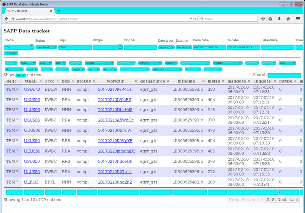Click the table Search input field
This screenshot has width=305, height=213.
(x=284, y=75)
